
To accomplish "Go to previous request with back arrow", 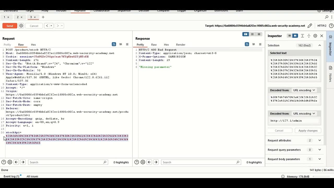I will coord(47,26).
